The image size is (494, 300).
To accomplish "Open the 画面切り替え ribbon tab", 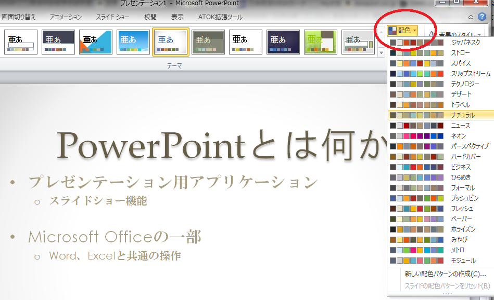I will click(18, 17).
